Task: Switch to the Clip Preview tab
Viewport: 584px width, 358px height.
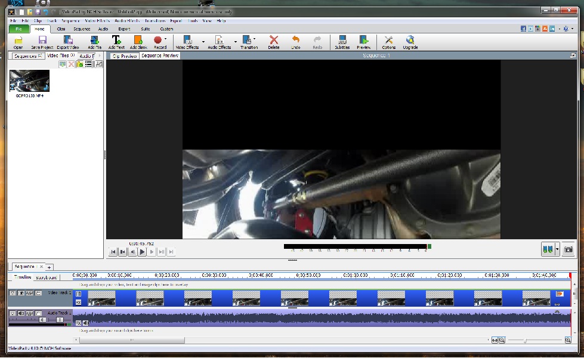Action: (125, 56)
